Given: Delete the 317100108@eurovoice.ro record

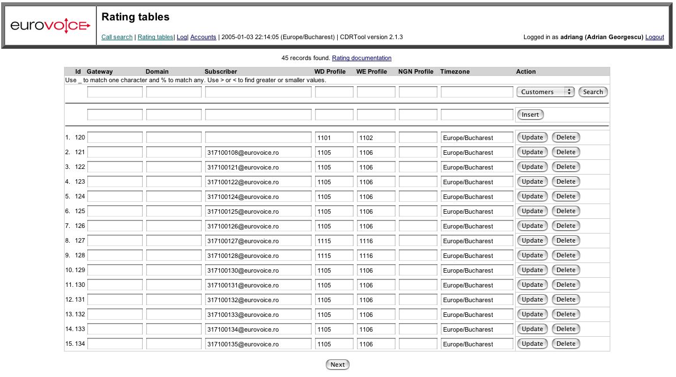Looking at the screenshot, I should pos(566,153).
